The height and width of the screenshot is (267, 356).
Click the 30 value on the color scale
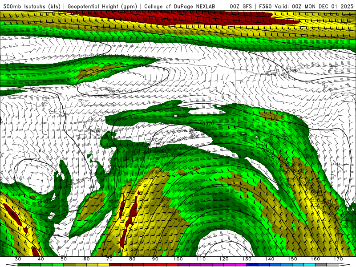pyautogui.click(x=18, y=259)
